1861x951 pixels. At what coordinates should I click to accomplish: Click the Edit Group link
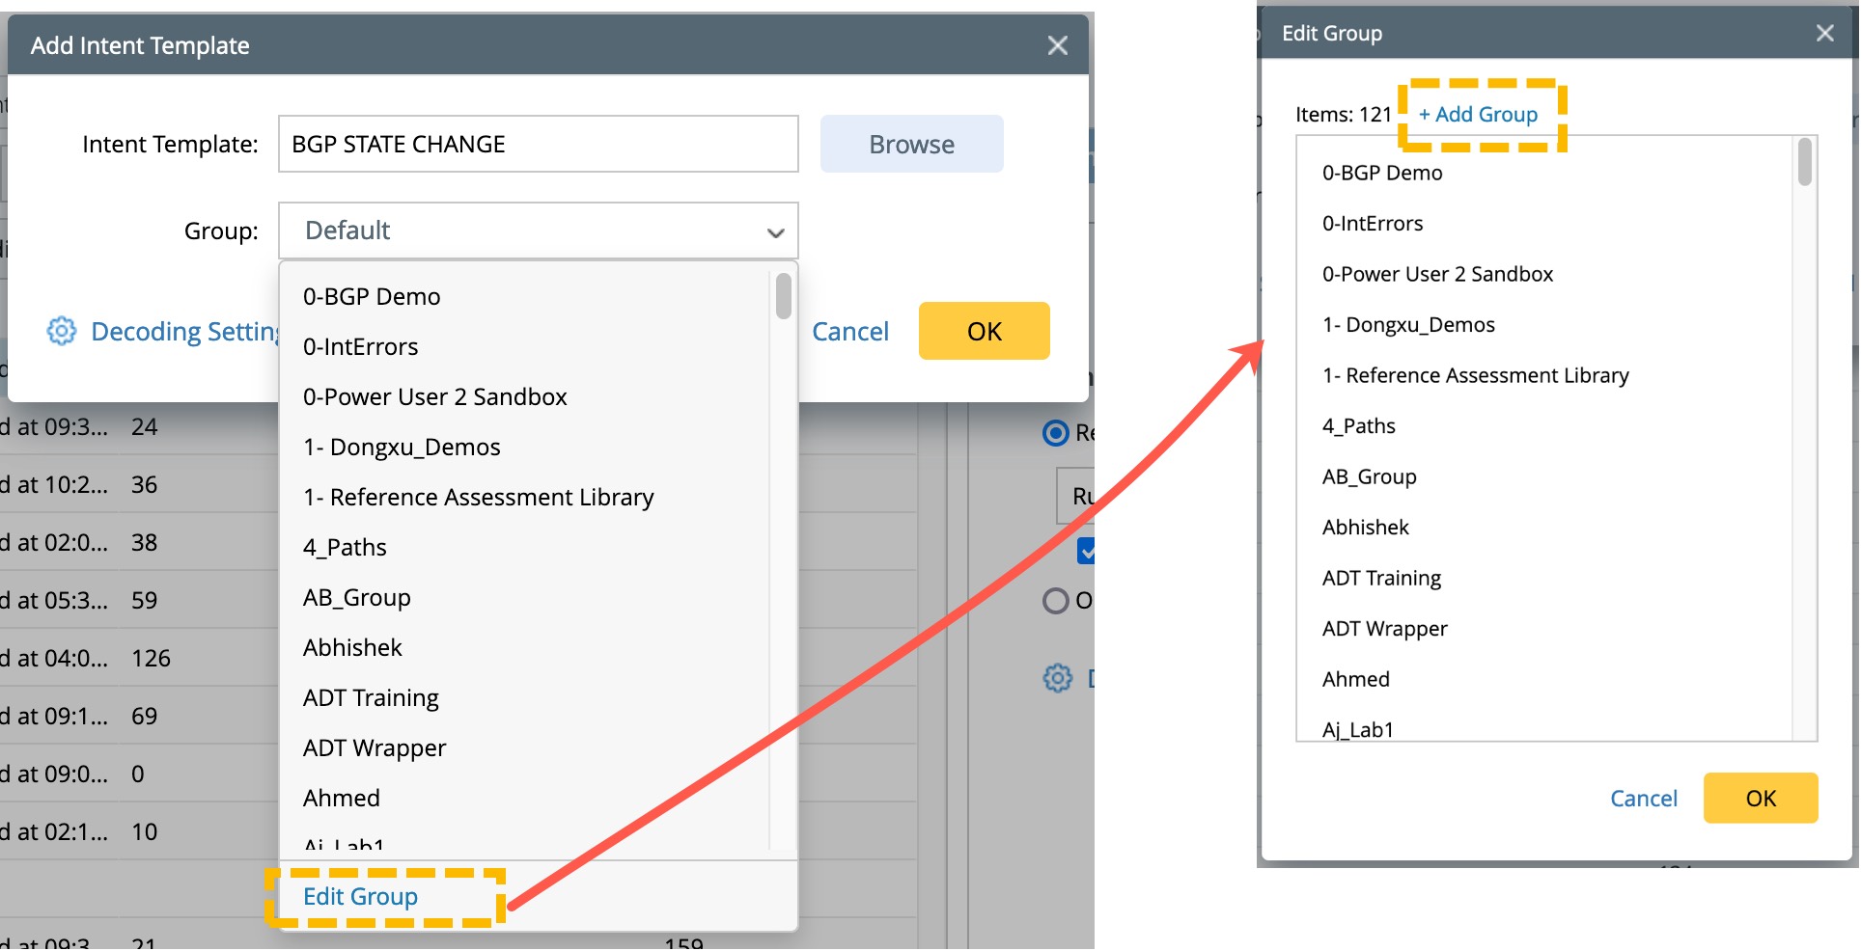click(360, 896)
